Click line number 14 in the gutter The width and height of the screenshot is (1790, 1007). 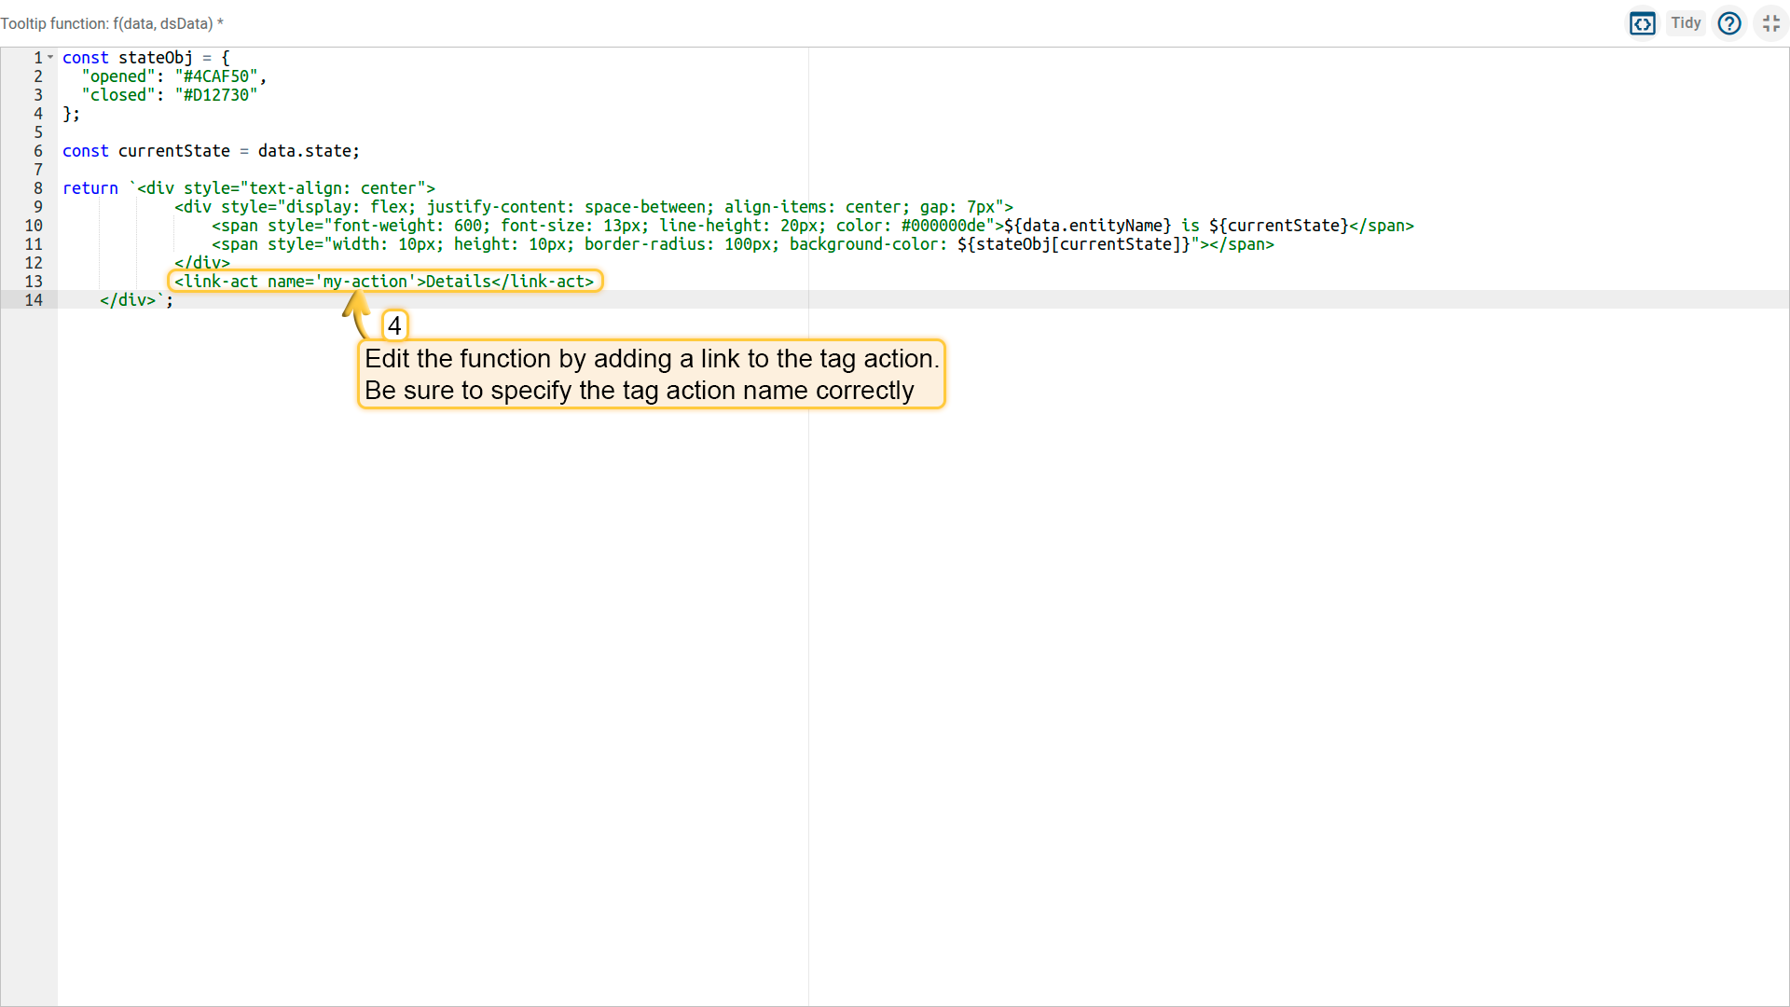click(x=34, y=300)
